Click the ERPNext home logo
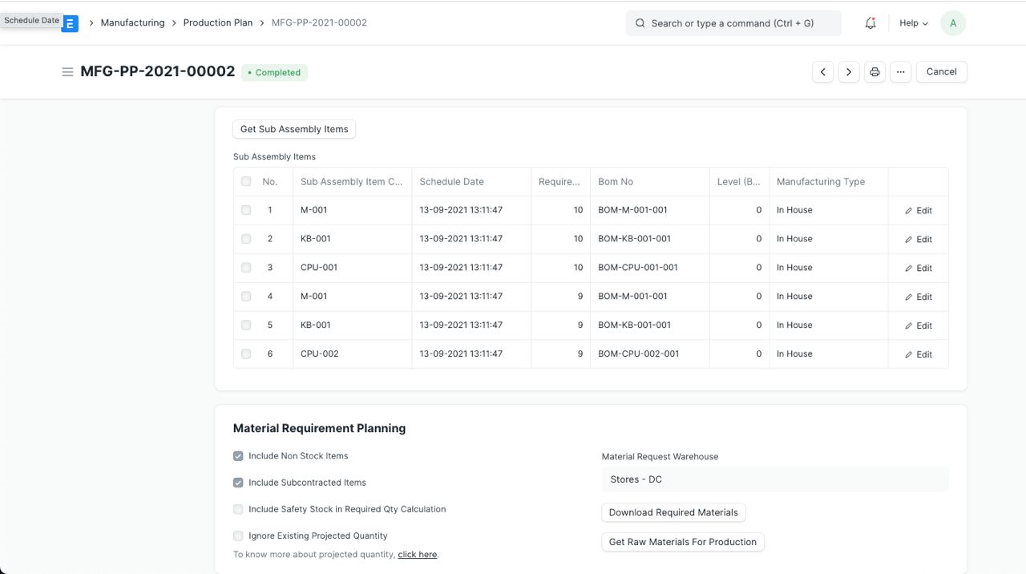The width and height of the screenshot is (1026, 574). pos(71,24)
